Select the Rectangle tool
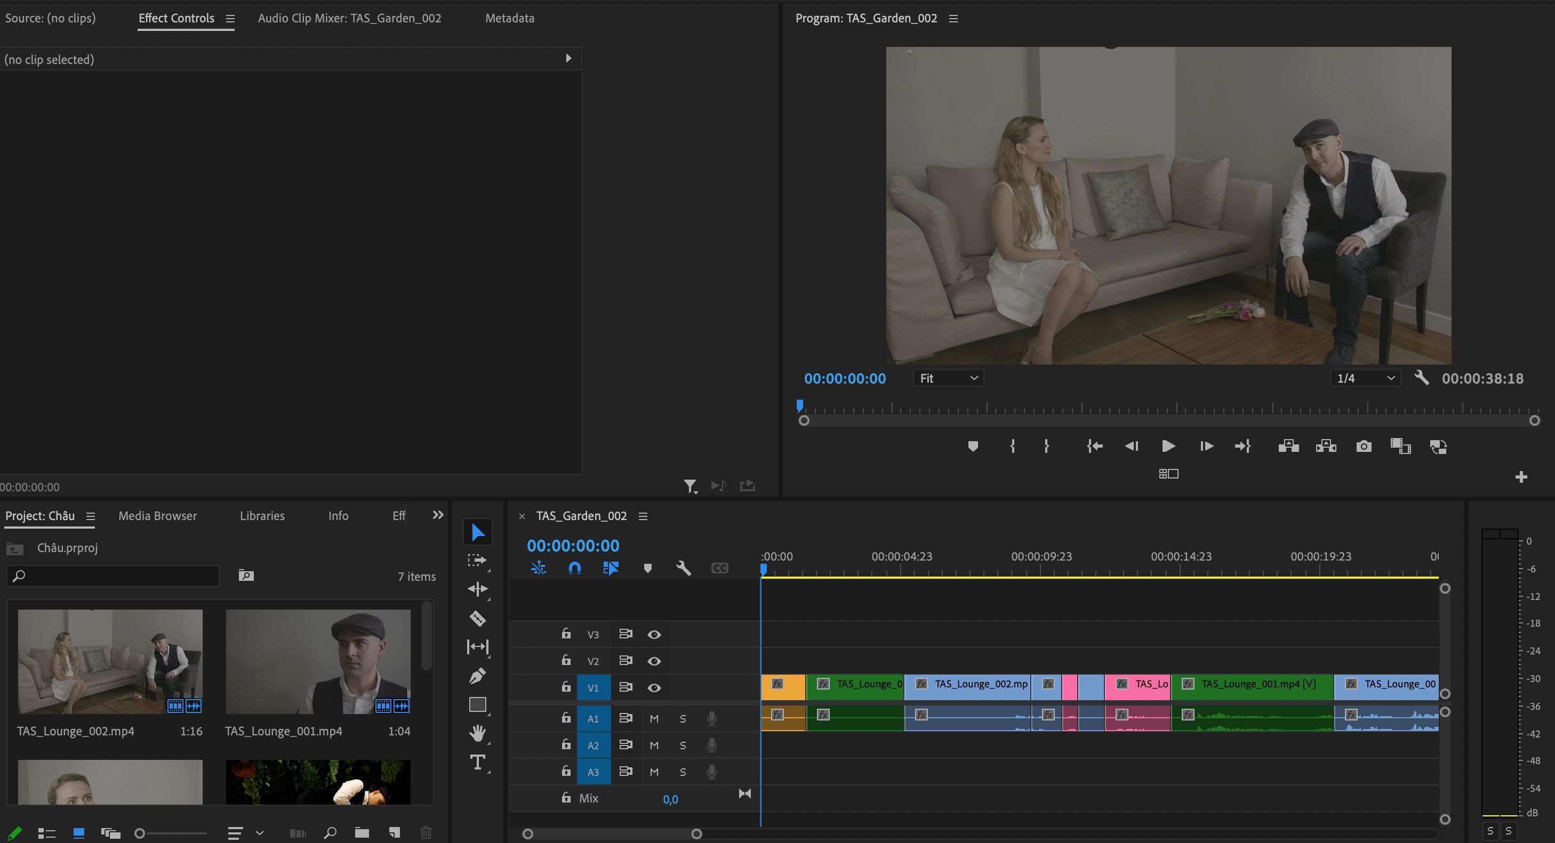Image resolution: width=1555 pixels, height=843 pixels. (477, 704)
